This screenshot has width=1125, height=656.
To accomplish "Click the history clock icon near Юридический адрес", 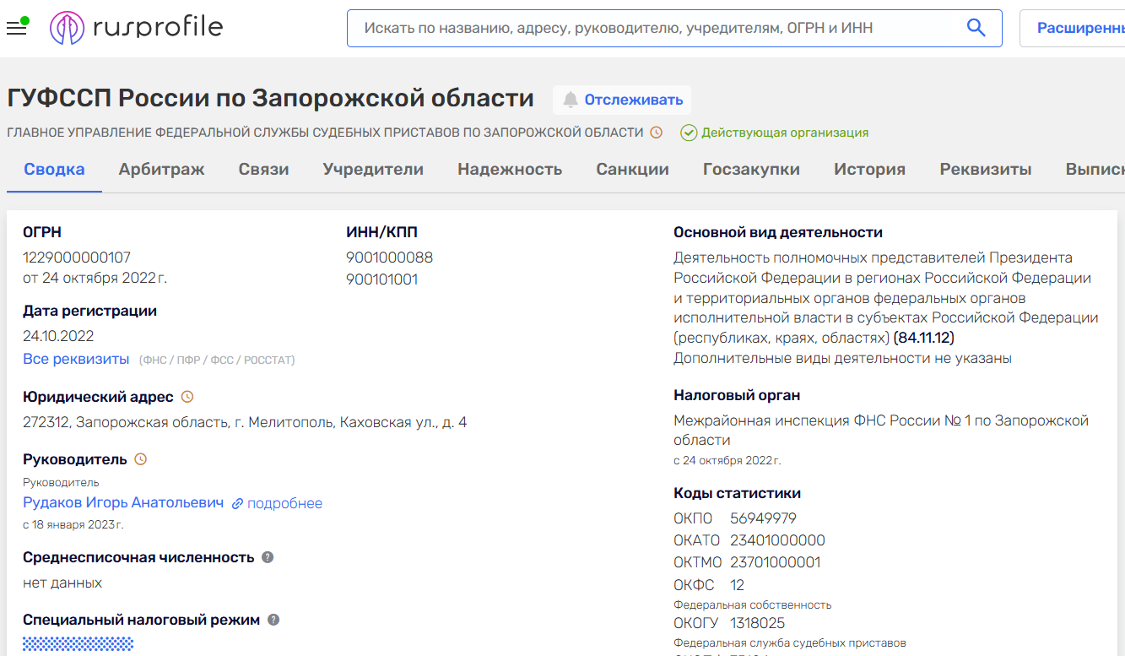I will [187, 397].
